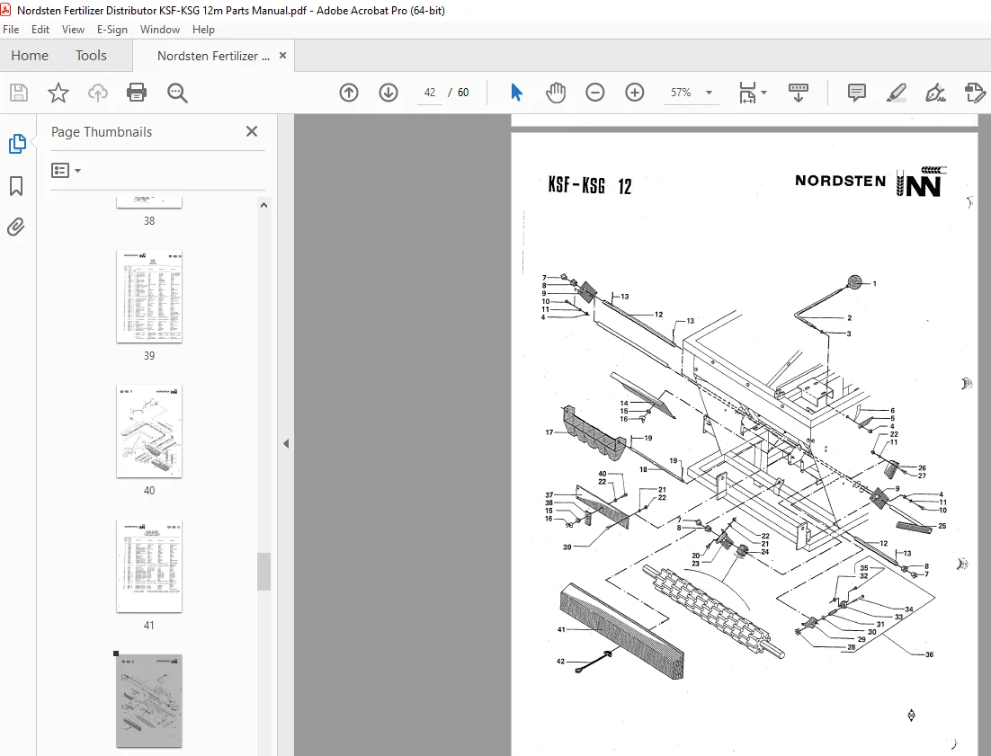Star this file with the bookmark star
The image size is (991, 756).
coord(58,93)
